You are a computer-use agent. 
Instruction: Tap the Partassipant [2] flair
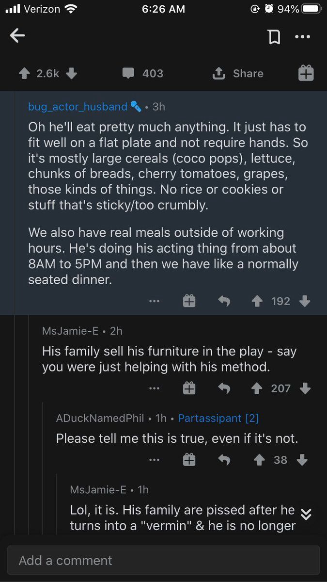pos(218,418)
